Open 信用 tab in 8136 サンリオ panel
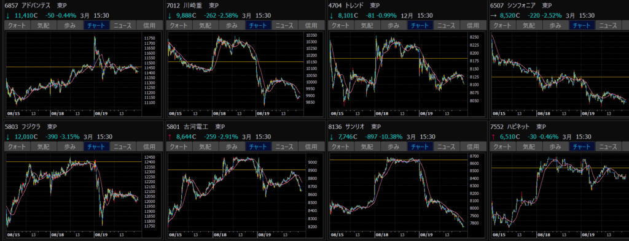 474,147
